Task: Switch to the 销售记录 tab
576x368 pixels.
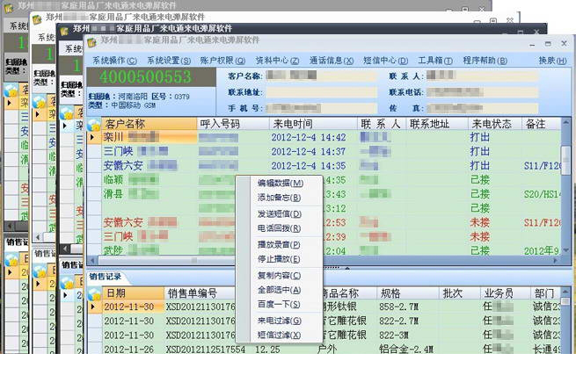Action: pyautogui.click(x=105, y=277)
